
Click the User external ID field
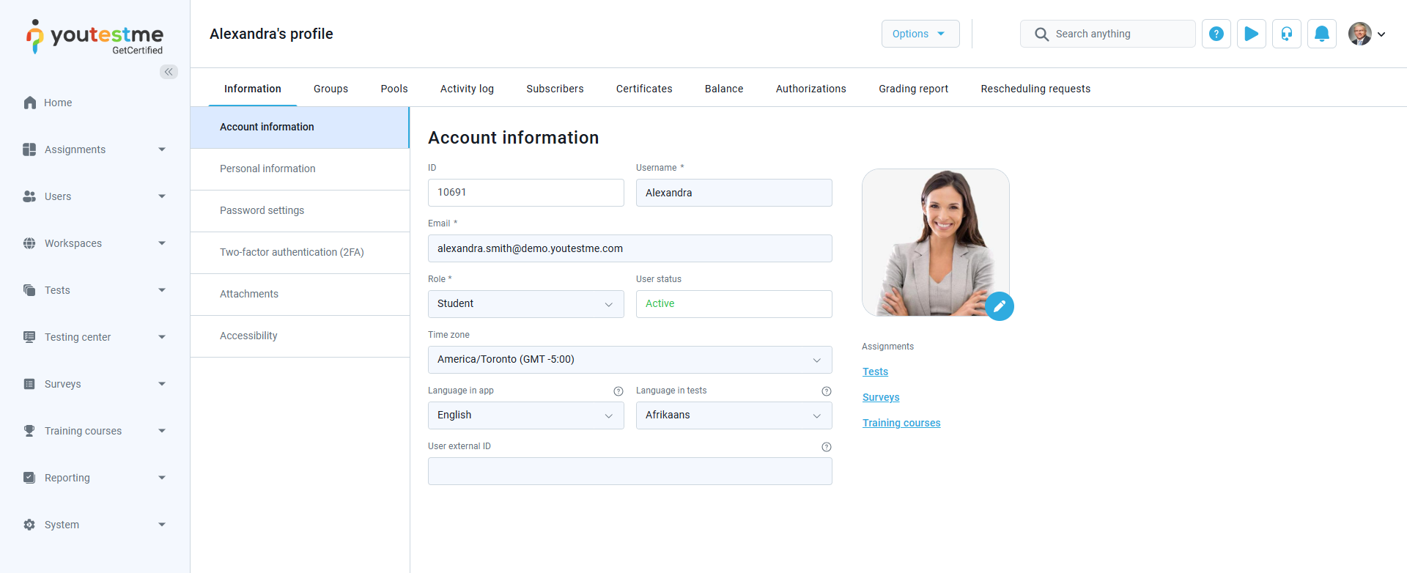click(630, 471)
